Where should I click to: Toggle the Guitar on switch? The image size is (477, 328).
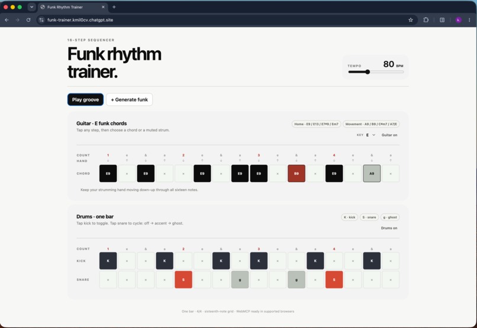[389, 135]
